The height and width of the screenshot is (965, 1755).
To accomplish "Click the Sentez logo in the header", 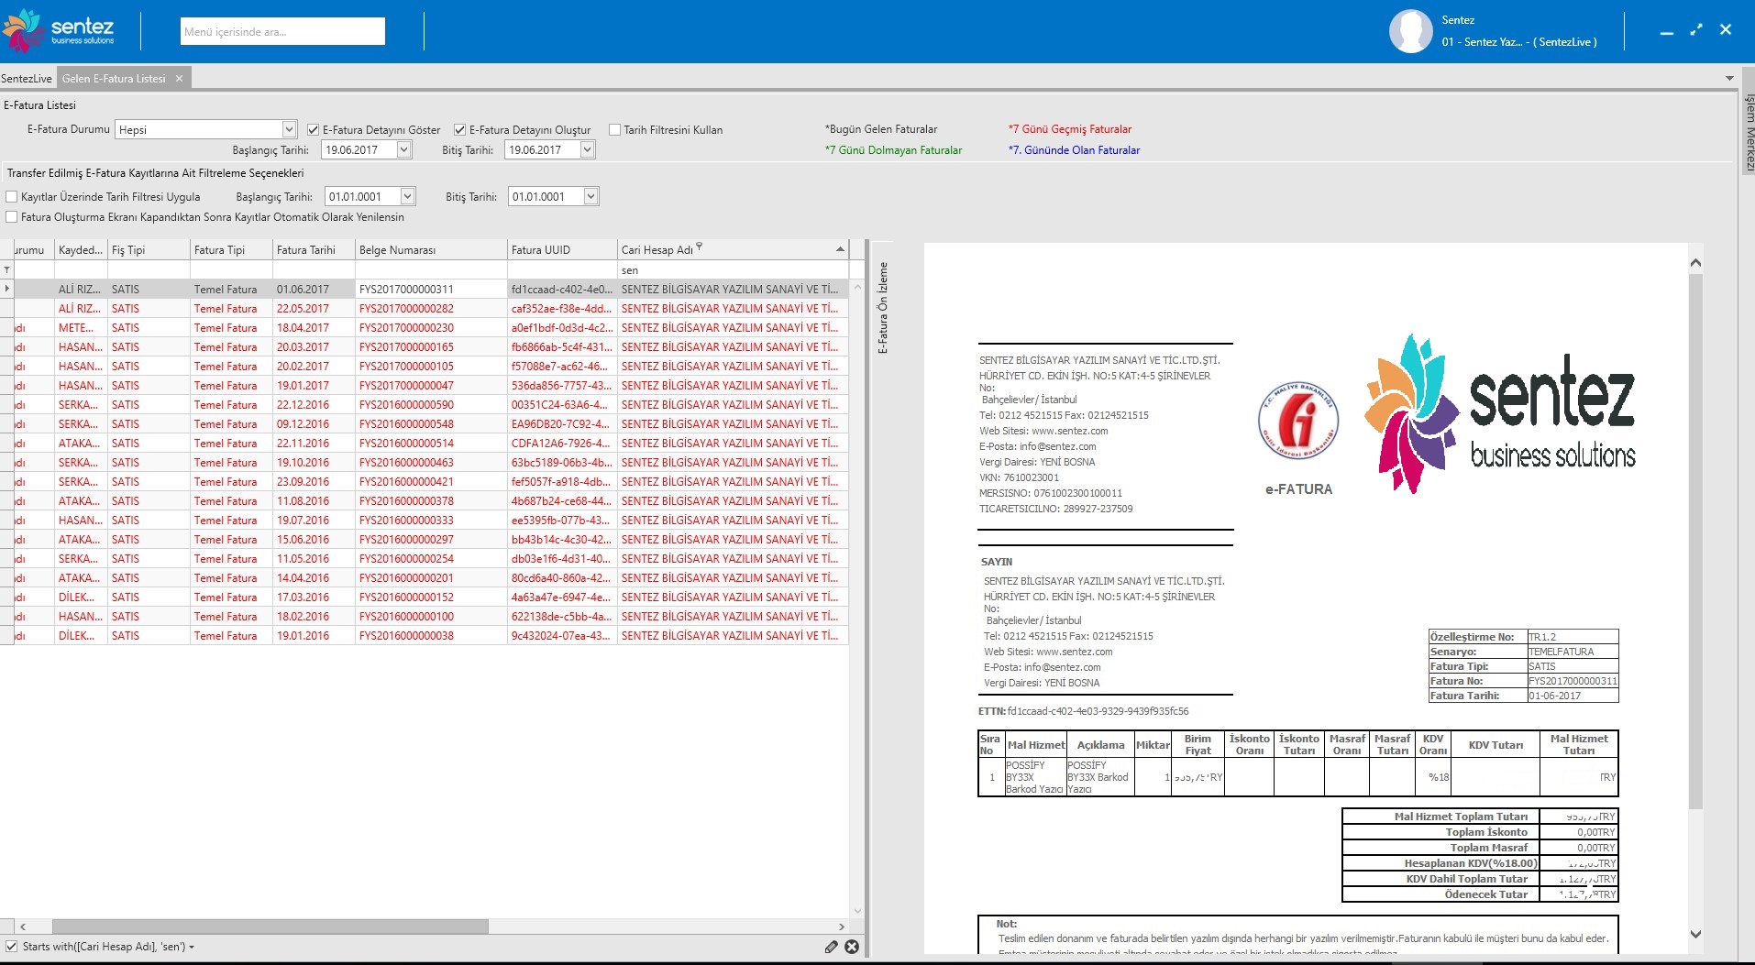I will 60,30.
